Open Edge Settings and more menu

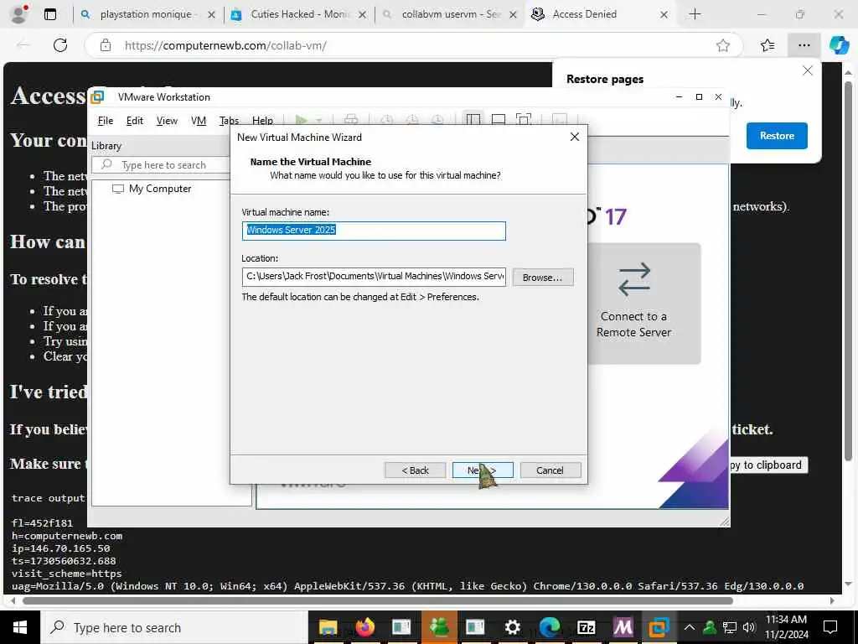click(804, 45)
